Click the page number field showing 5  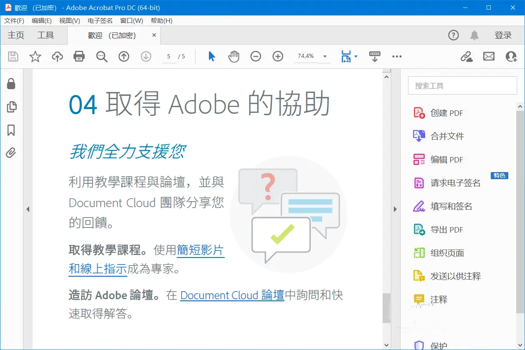click(x=169, y=56)
